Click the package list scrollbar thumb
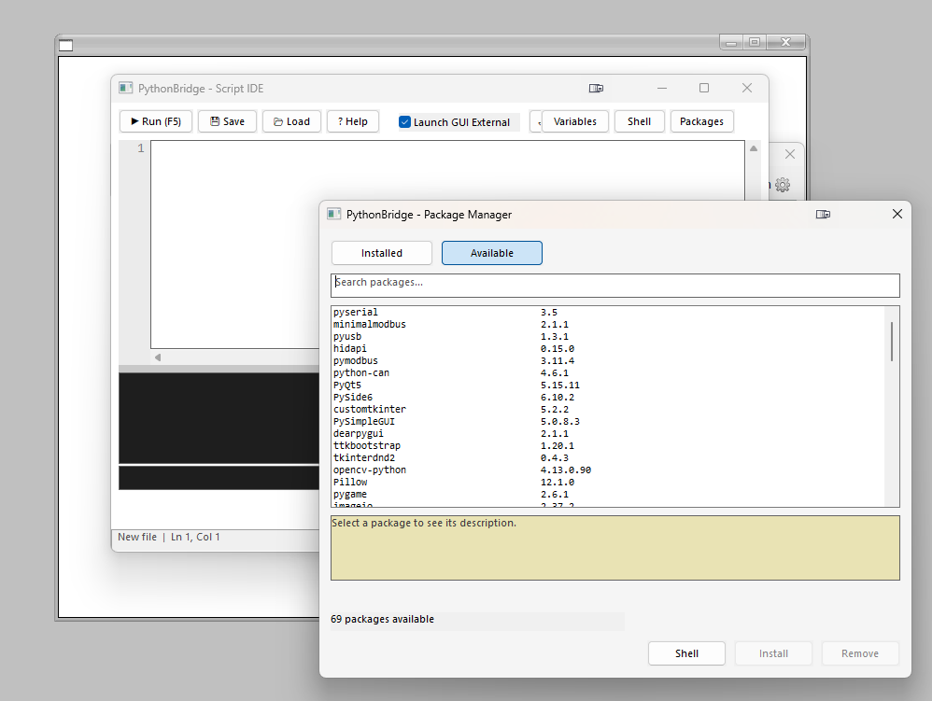The image size is (932, 701). tap(892, 342)
